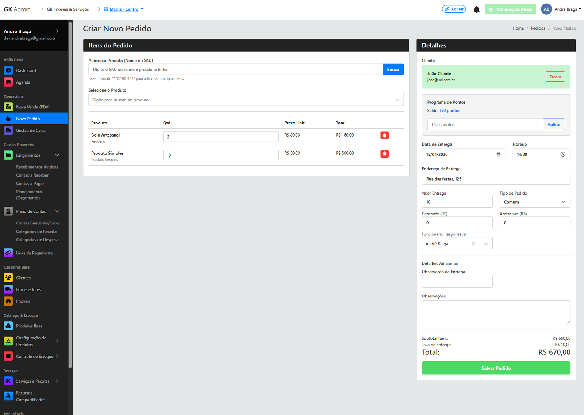The width and height of the screenshot is (584, 415).
Task: Select Nova Venda (PDV) in sidebar
Action: pos(32,107)
